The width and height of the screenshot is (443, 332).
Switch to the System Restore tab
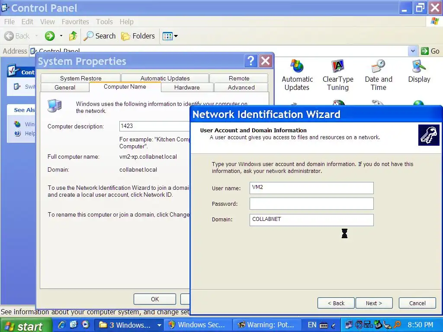tap(80, 78)
